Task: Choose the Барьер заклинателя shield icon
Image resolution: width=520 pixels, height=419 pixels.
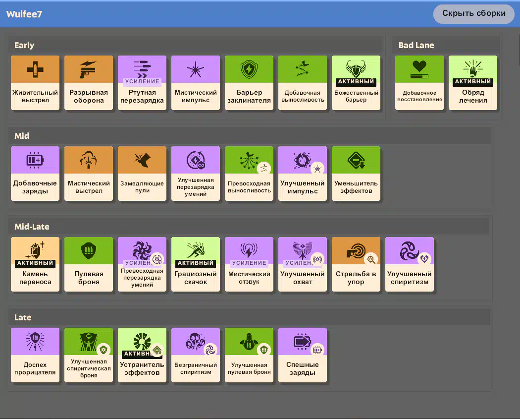Action: pos(249,70)
